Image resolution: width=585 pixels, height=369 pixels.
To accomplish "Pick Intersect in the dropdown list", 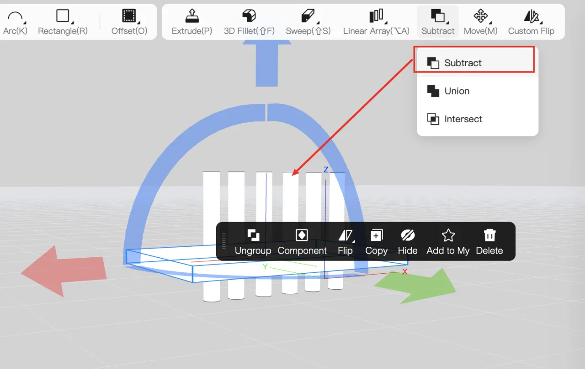I will coord(463,120).
